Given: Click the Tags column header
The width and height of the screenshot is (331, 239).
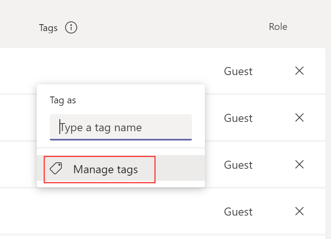Looking at the screenshot, I should click(x=48, y=28).
